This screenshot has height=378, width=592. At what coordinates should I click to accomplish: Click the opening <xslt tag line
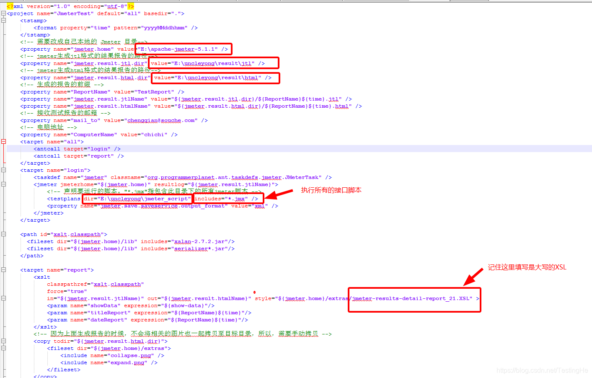(x=42, y=277)
